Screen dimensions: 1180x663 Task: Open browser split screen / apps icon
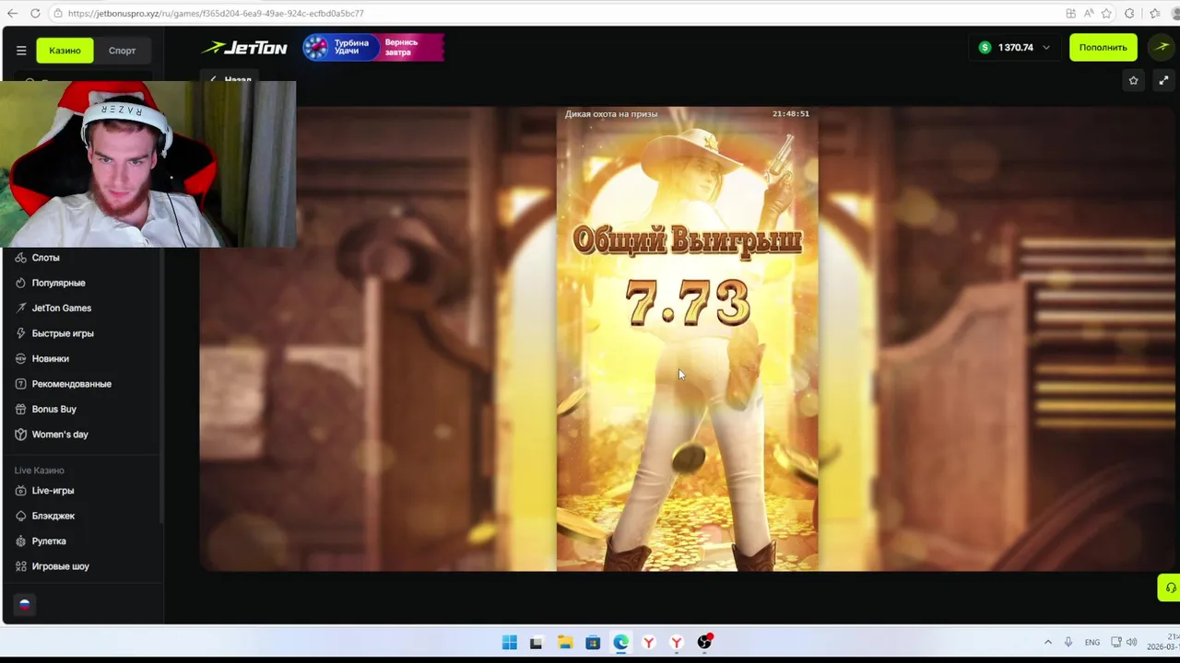(x=1070, y=13)
